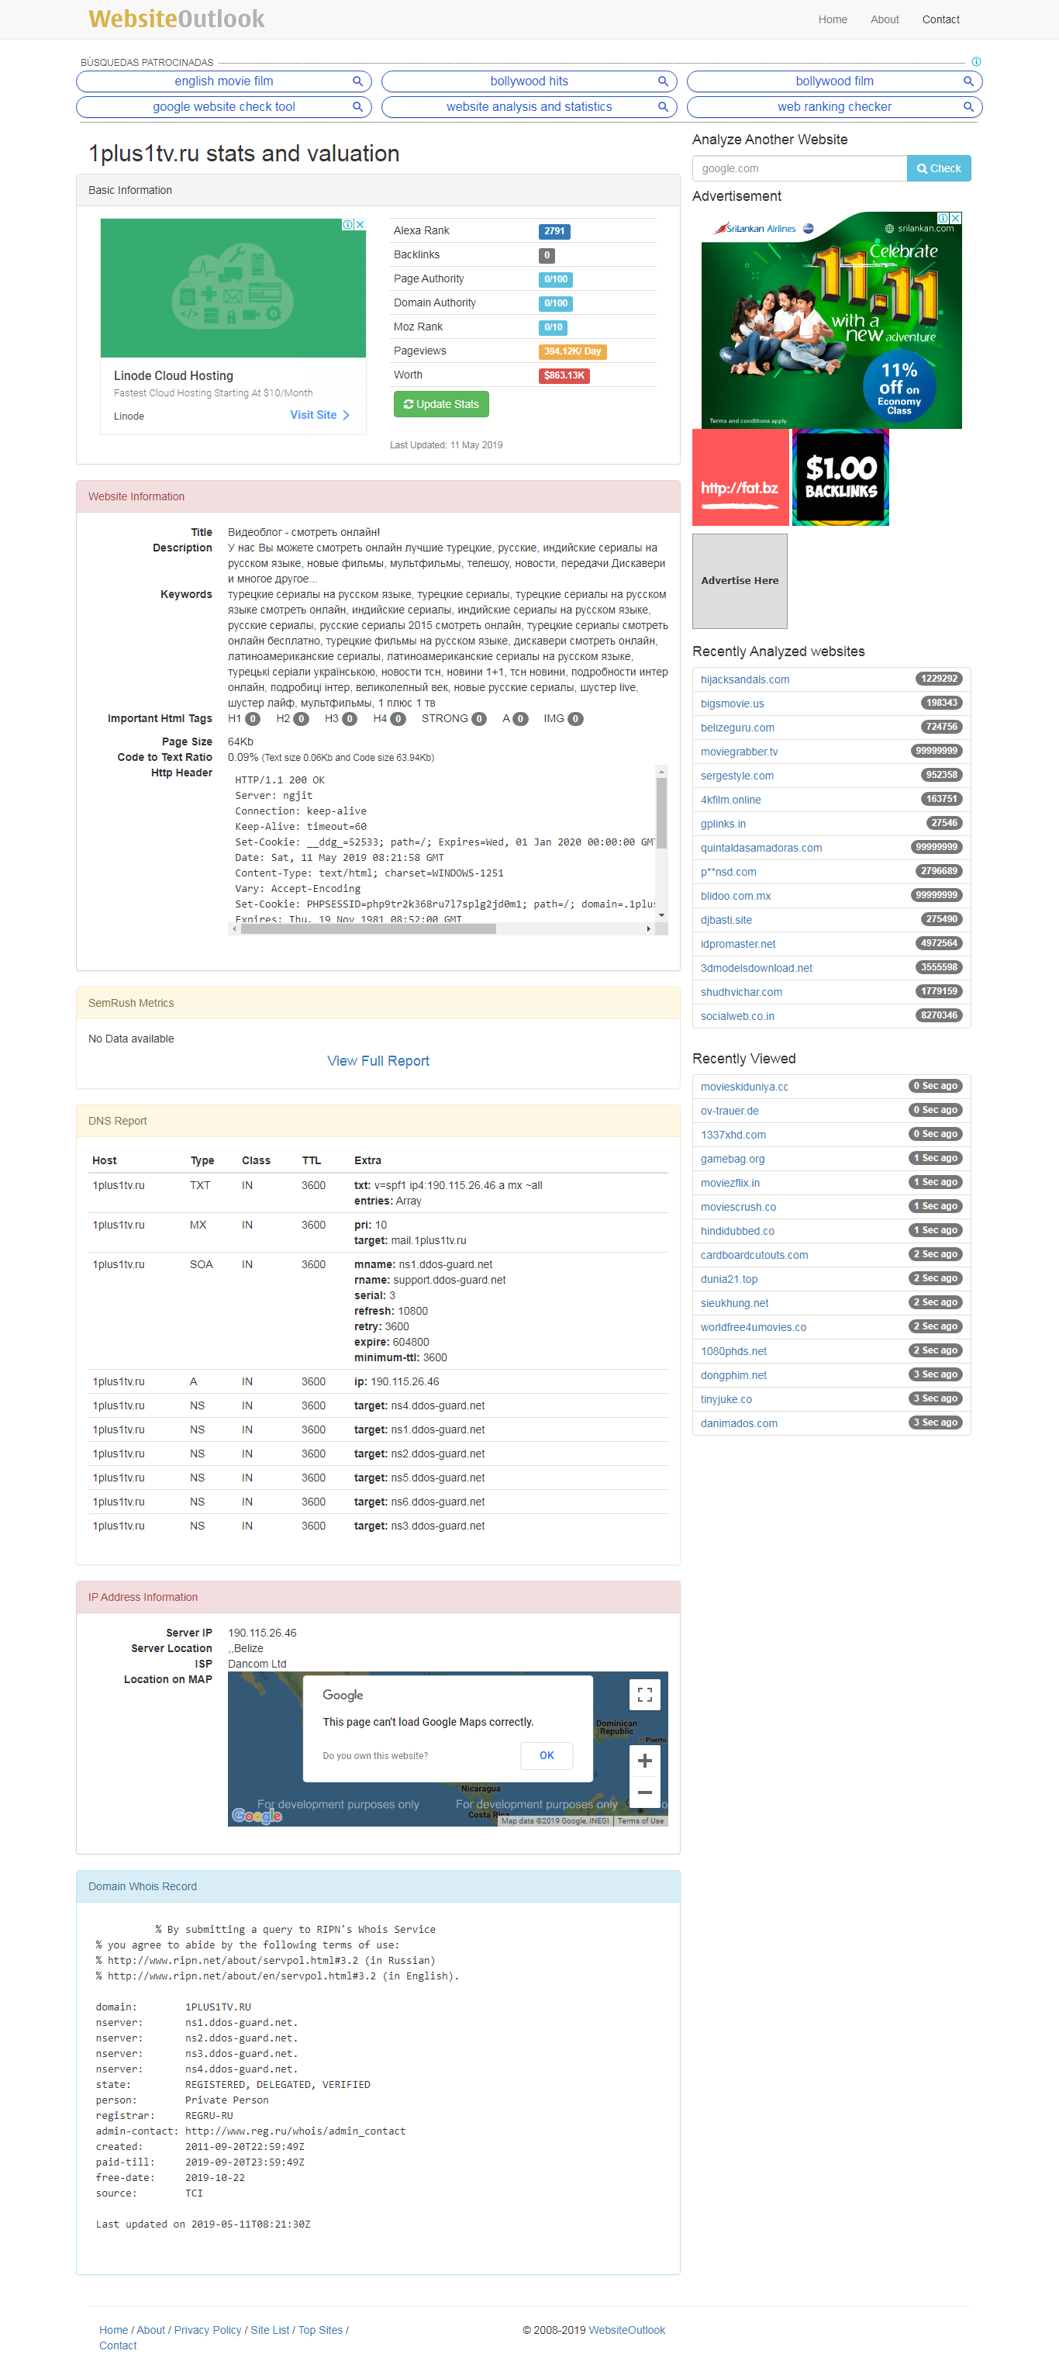The image size is (1059, 2361).
Task: Open socialweb.co.in link
Action: point(737,1016)
